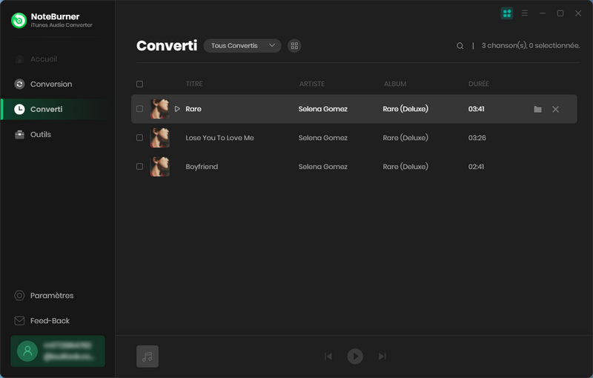Toggle the select-all checkbox in header

(x=139, y=84)
